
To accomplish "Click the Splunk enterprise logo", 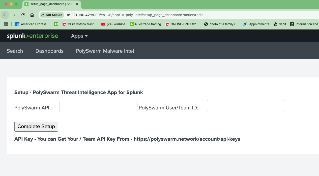I will click(33, 36).
